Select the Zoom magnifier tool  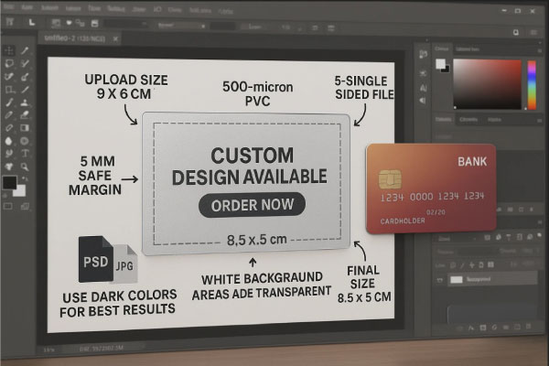coord(25,168)
